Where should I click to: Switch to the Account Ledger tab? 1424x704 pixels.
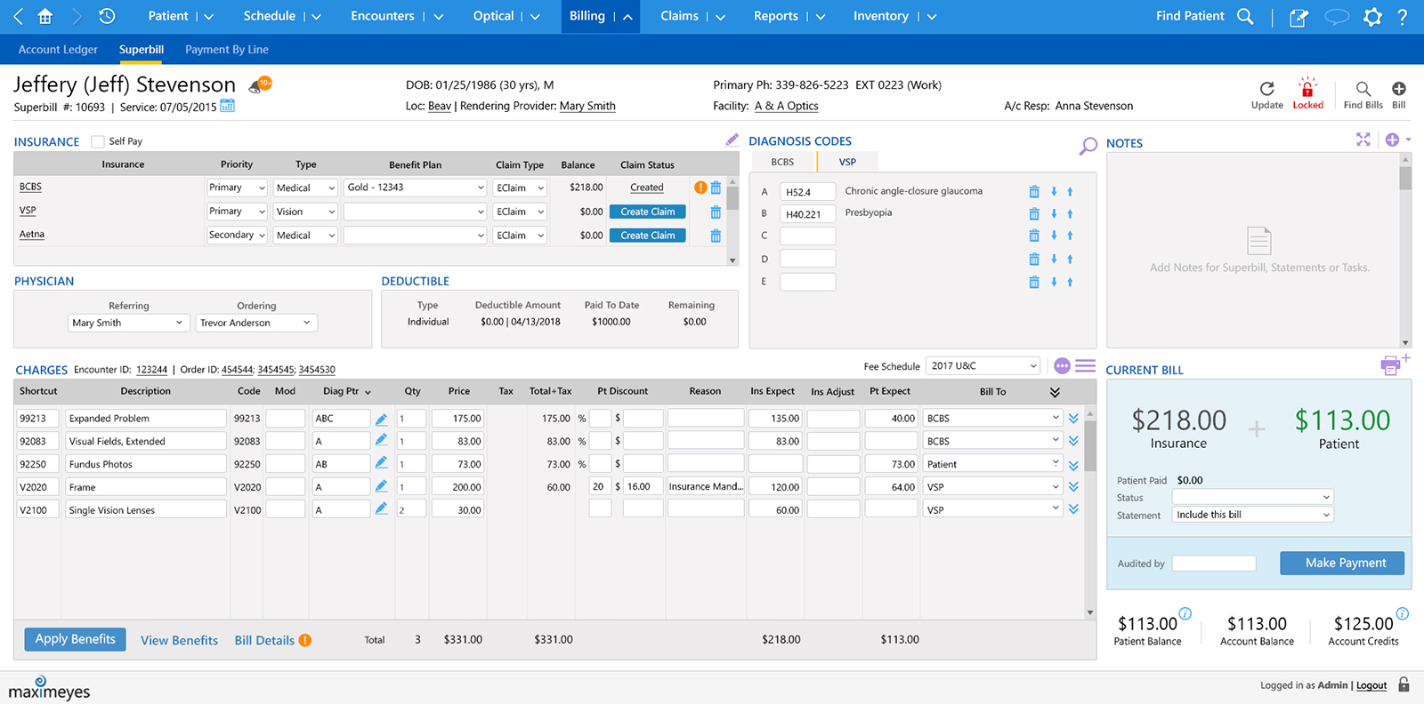[x=58, y=50]
